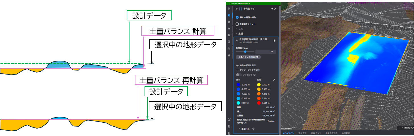Screen dimensions: 414x136
Task: Click the polygon shape icon beside 多角形 #2
Action: [240, 9]
